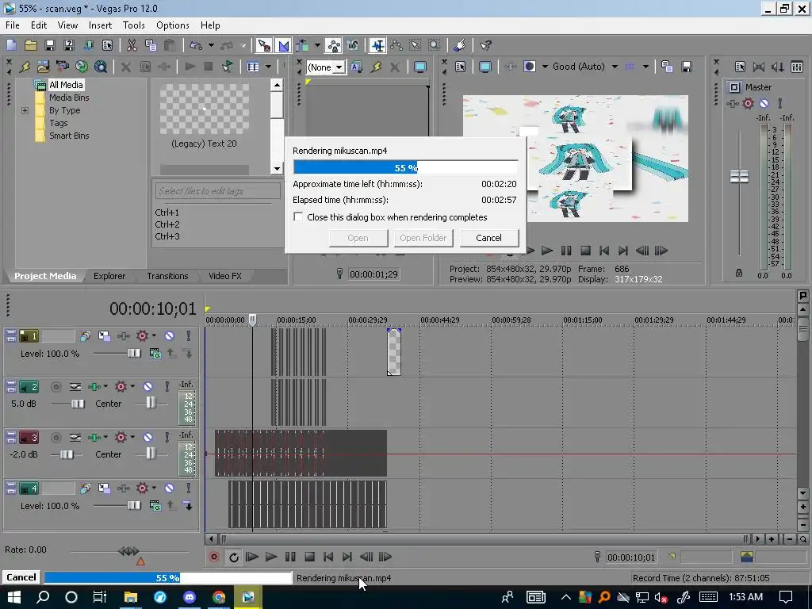Click the Project Video Properties icon in preview
This screenshot has height=609, width=812.
[461, 67]
